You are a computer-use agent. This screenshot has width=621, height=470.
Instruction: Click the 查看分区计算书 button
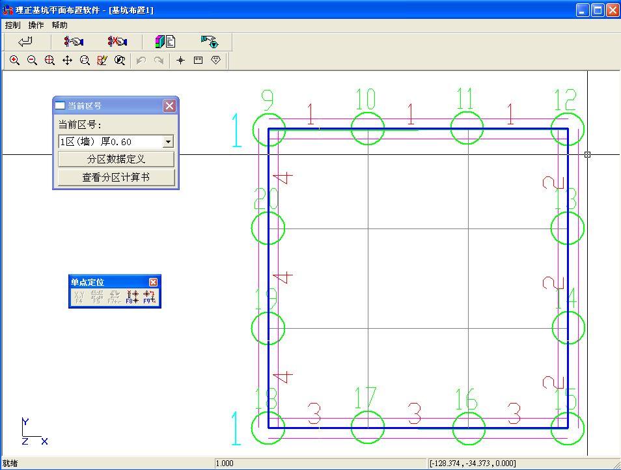pos(116,177)
